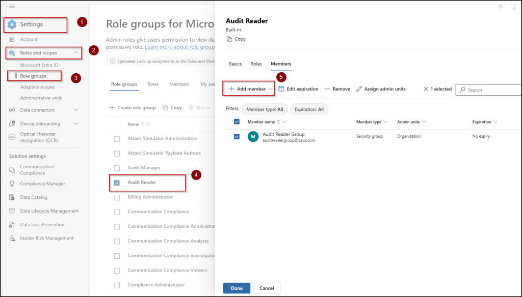The width and height of the screenshot is (522, 297).
Task: Click the Copy icon under Built-in
Action: (x=229, y=39)
